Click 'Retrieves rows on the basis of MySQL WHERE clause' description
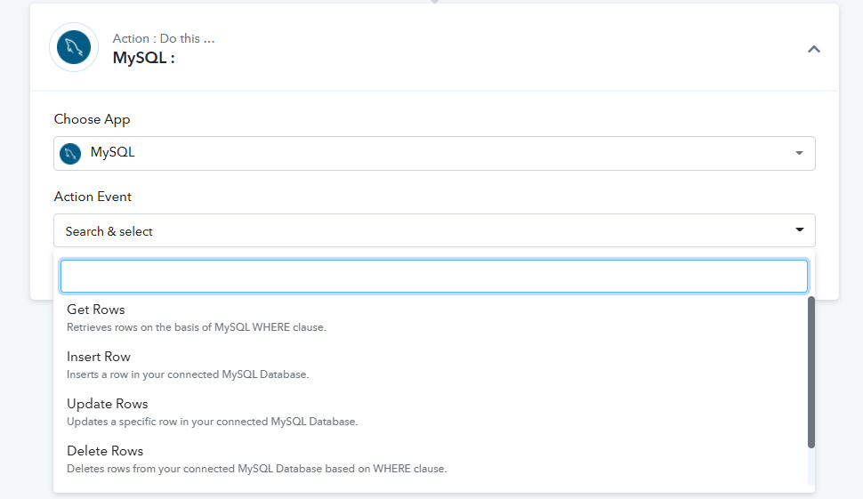Image resolution: width=863 pixels, height=499 pixels. pos(197,327)
